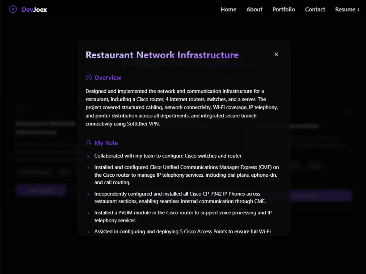366x274 pixels.
Task: Go to the About section
Action: click(x=254, y=10)
